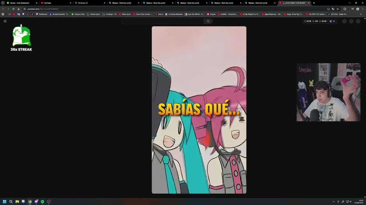
Task: Open the A Silly Playlist For Si bookmark
Action: pos(249,14)
